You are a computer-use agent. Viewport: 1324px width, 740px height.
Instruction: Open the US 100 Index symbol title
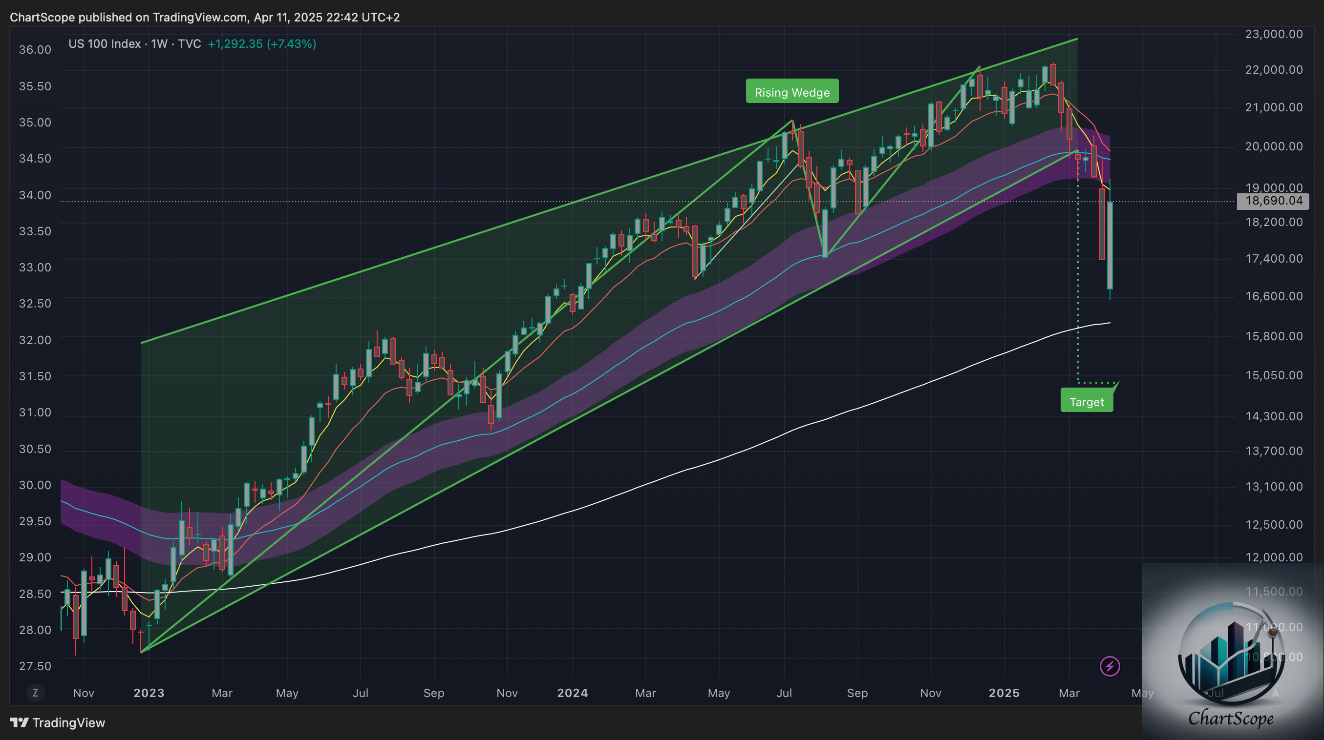105,44
